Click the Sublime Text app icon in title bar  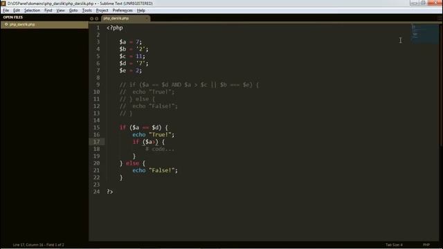(3, 3)
